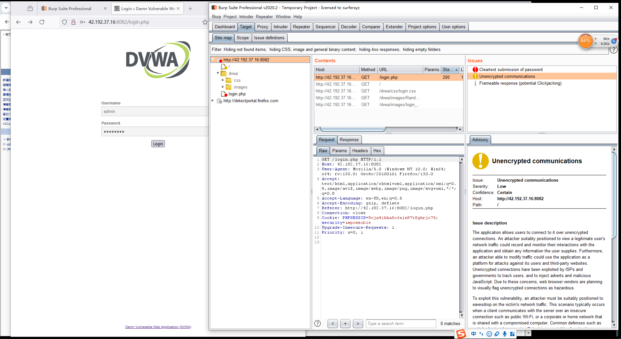Click the plus button by the search field
Viewport: 621px width, 339px height.
click(x=345, y=323)
